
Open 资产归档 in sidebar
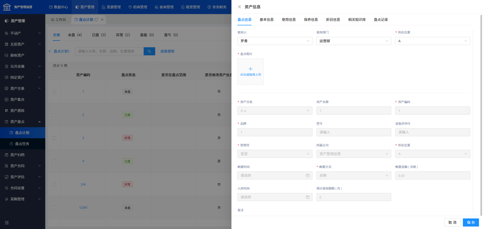(x=23, y=155)
